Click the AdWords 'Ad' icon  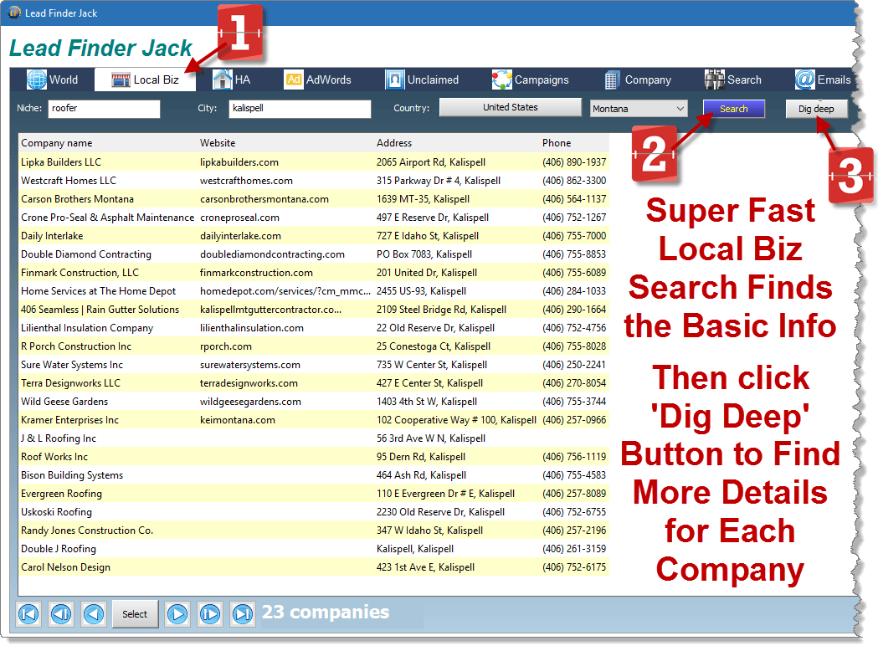point(294,79)
